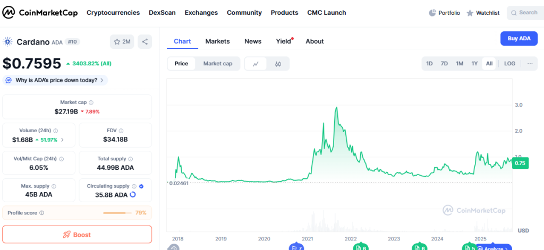Click the share icon next to Cardano

144,41
